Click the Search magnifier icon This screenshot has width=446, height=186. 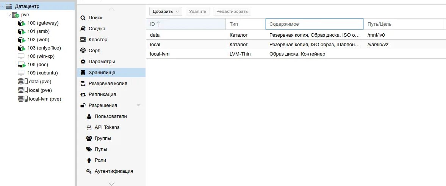83,18
